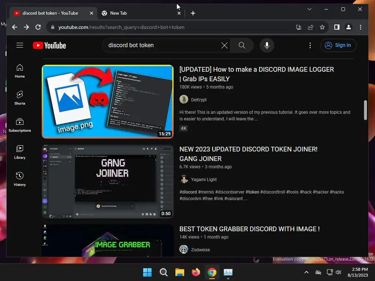Sign in to YouTube
Screen dimensions: 375x281
tap(338, 45)
